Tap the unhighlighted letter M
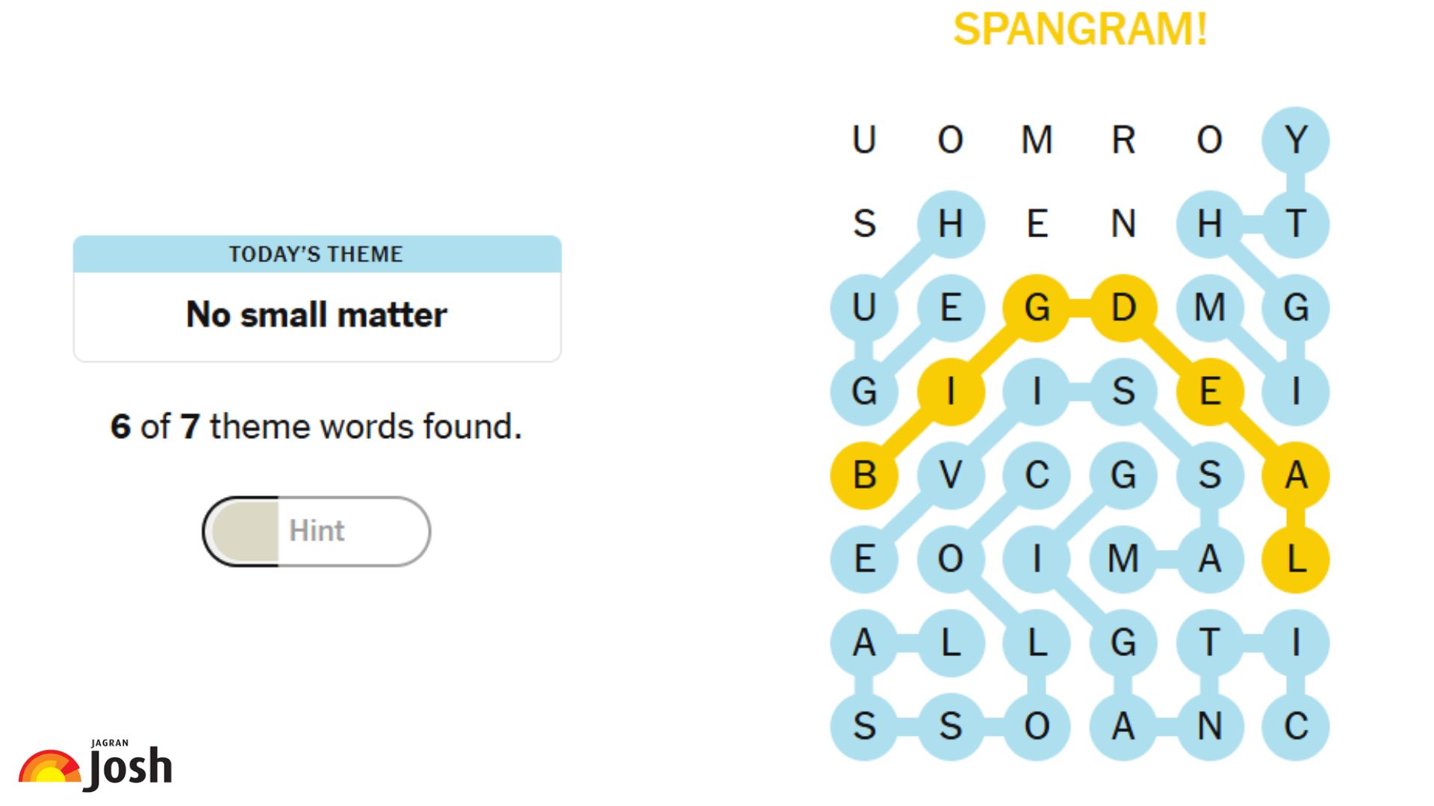The image size is (1434, 806). pos(1037,140)
